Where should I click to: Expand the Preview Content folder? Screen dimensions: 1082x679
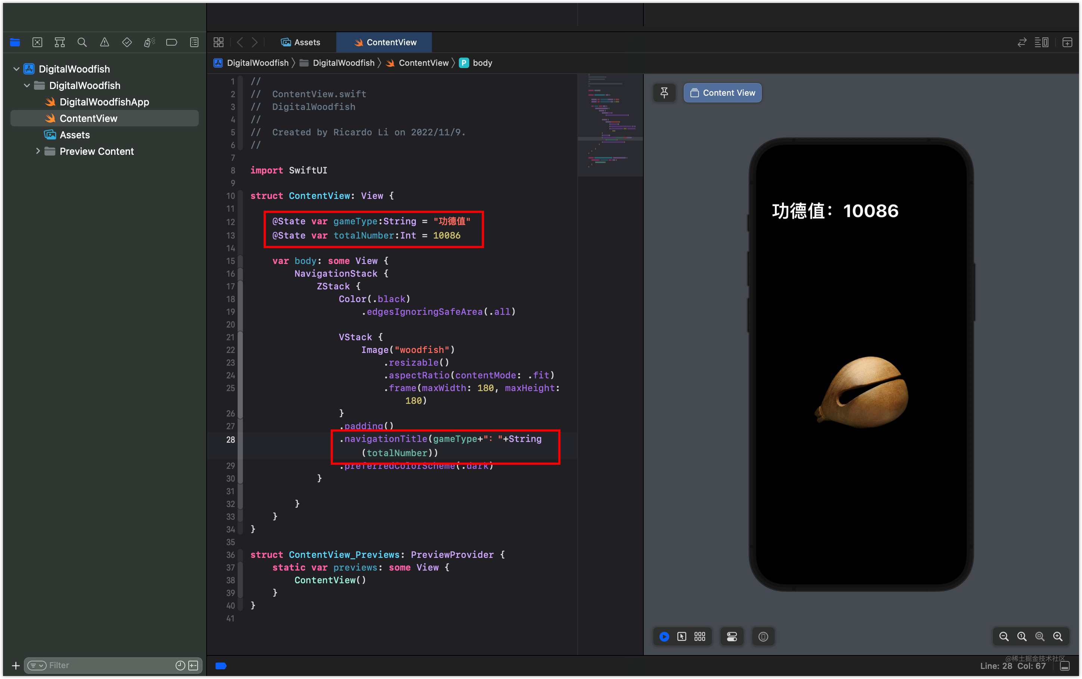click(38, 151)
